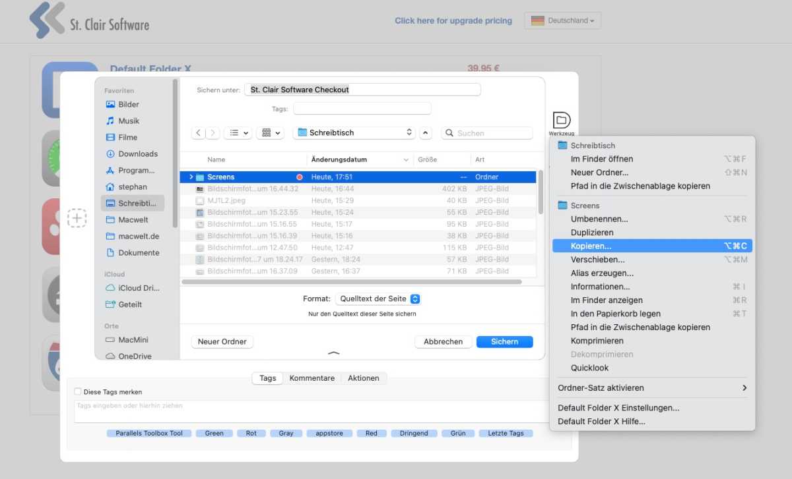Switch to the Kommentare tab
The image size is (792, 479).
(x=312, y=378)
